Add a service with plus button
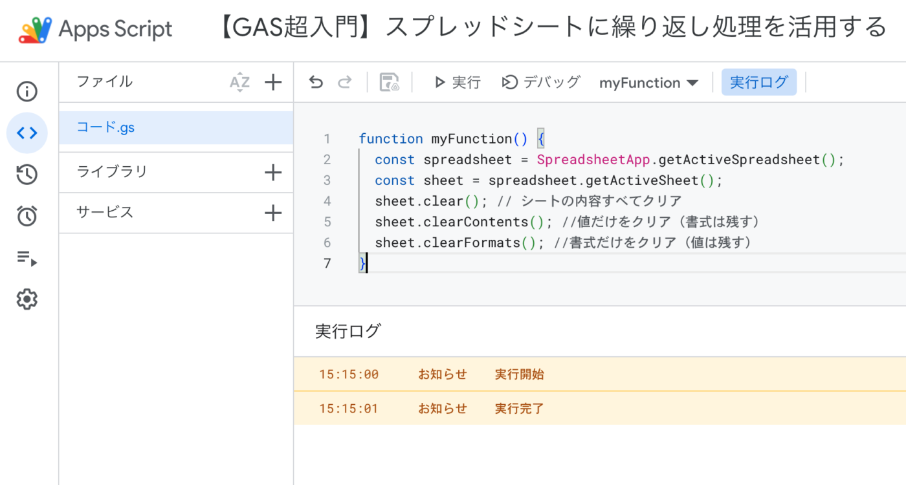Screen dimensions: 906x485 click(x=274, y=213)
